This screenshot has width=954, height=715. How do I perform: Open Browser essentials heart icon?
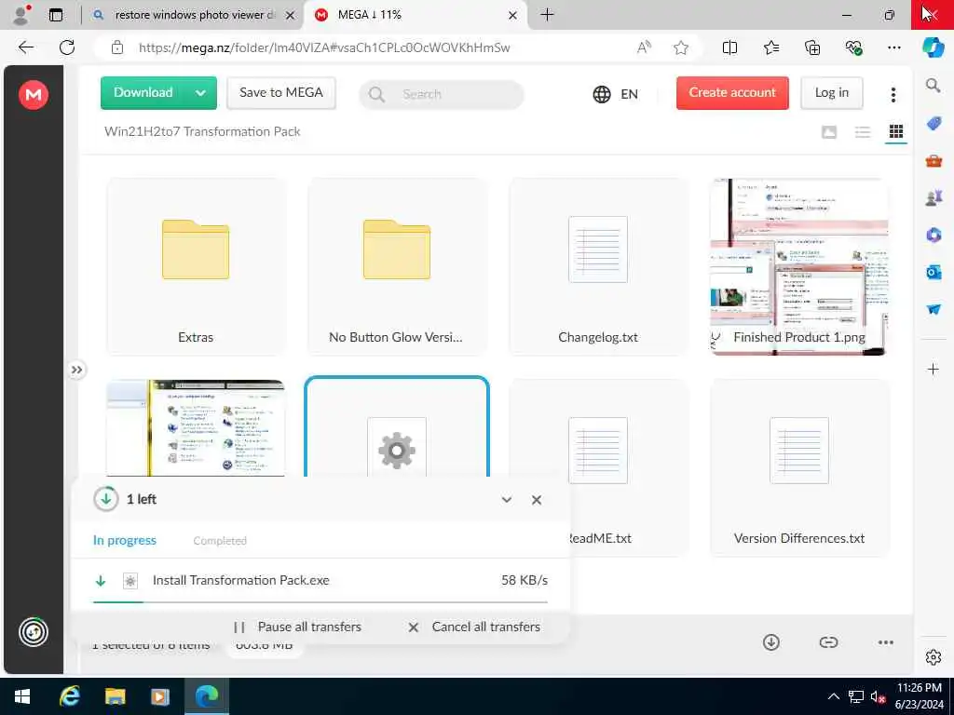click(x=853, y=47)
